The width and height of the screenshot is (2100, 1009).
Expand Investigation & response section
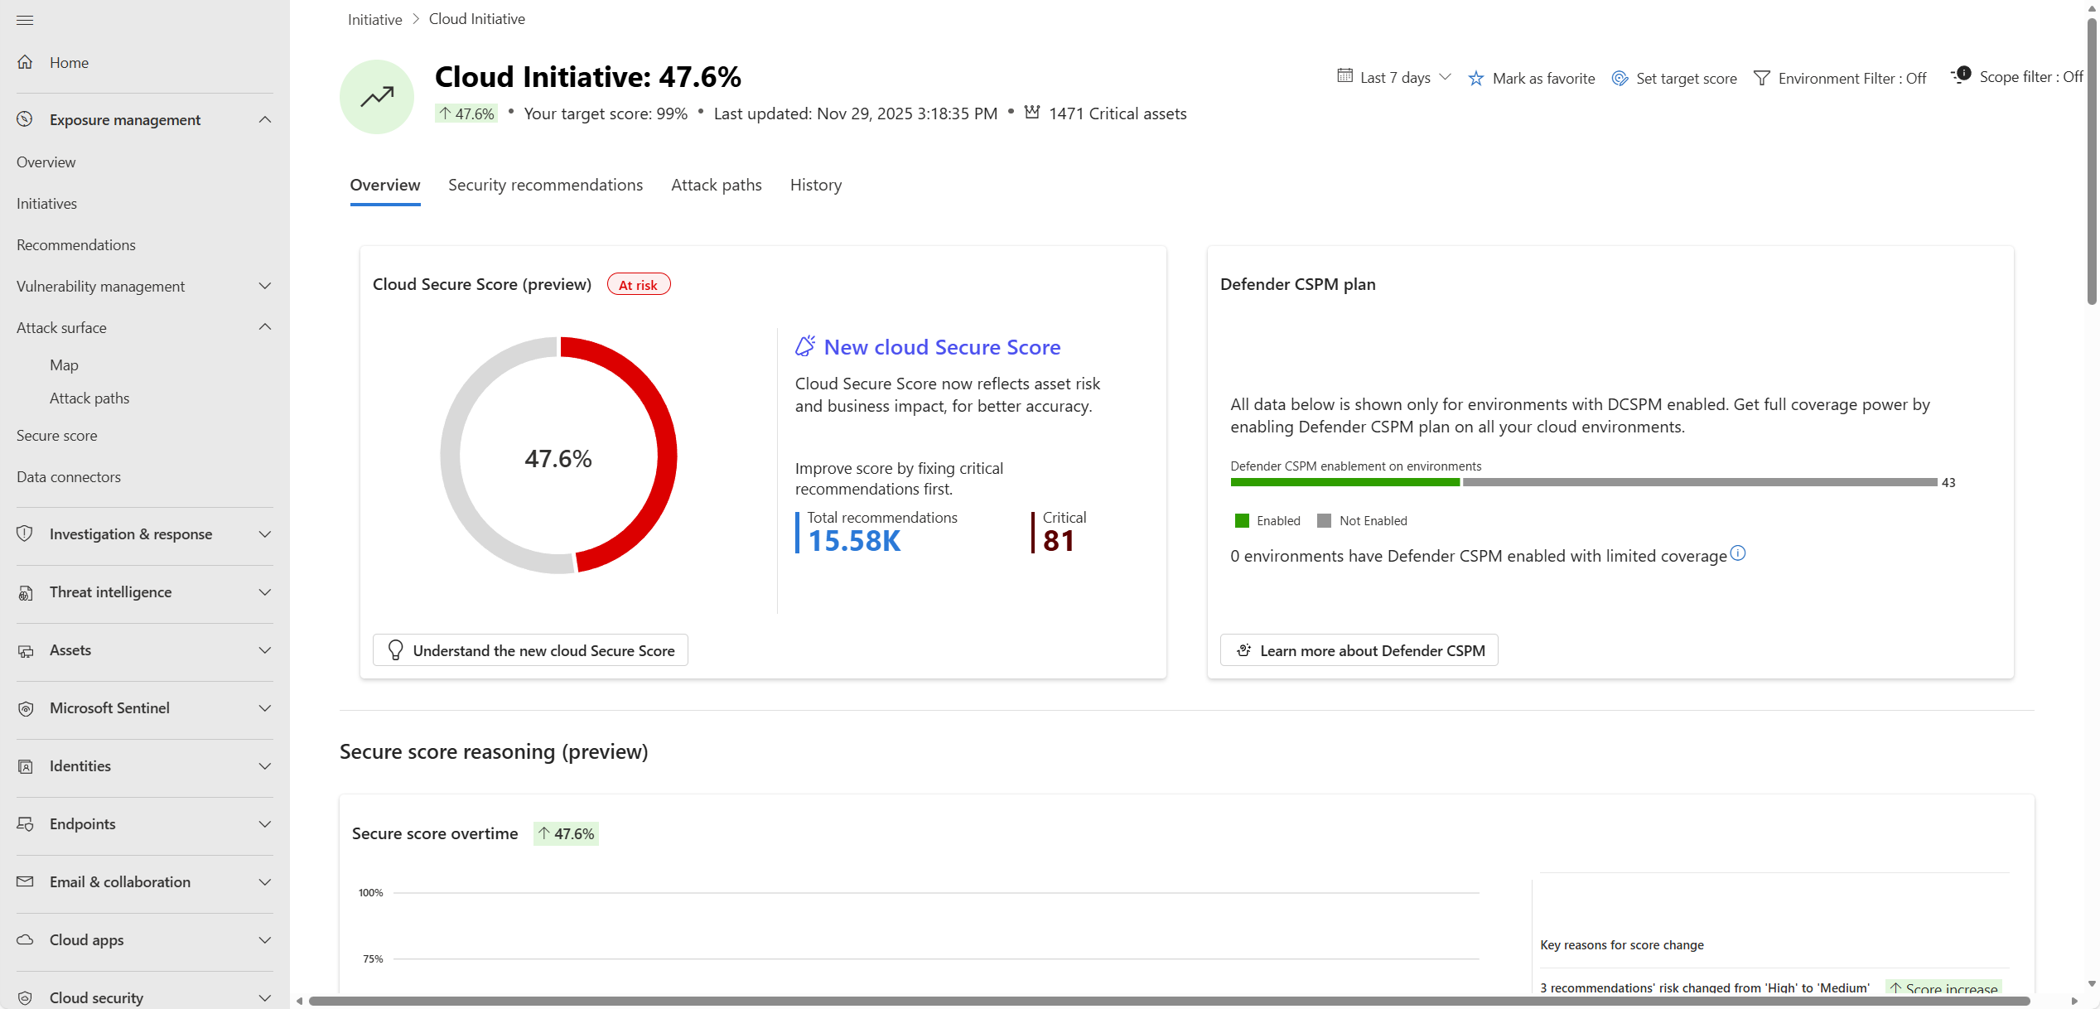[265, 534]
